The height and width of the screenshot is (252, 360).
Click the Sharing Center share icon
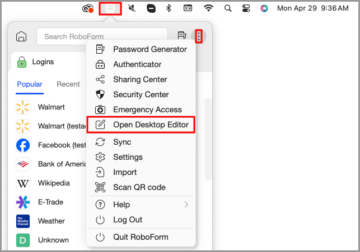point(100,79)
